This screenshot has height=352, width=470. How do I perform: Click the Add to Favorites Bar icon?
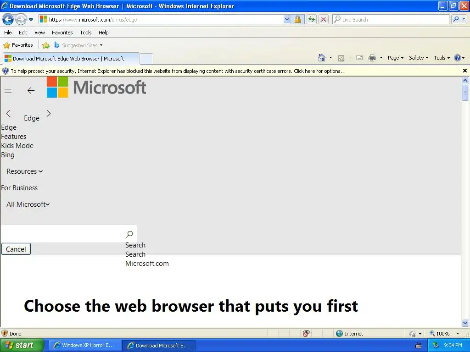click(x=46, y=45)
